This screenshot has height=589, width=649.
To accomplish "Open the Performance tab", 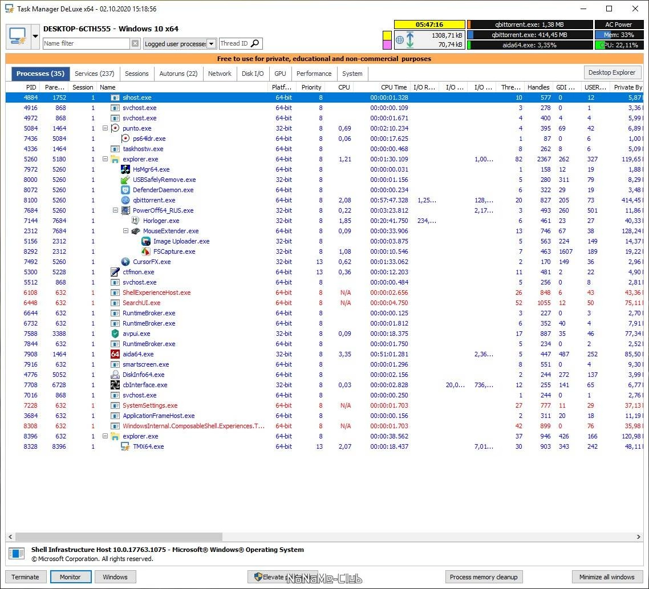I will pyautogui.click(x=314, y=74).
